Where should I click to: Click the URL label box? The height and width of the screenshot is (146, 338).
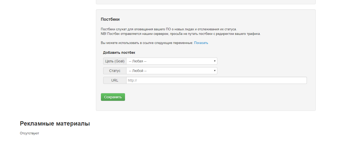pos(114,80)
